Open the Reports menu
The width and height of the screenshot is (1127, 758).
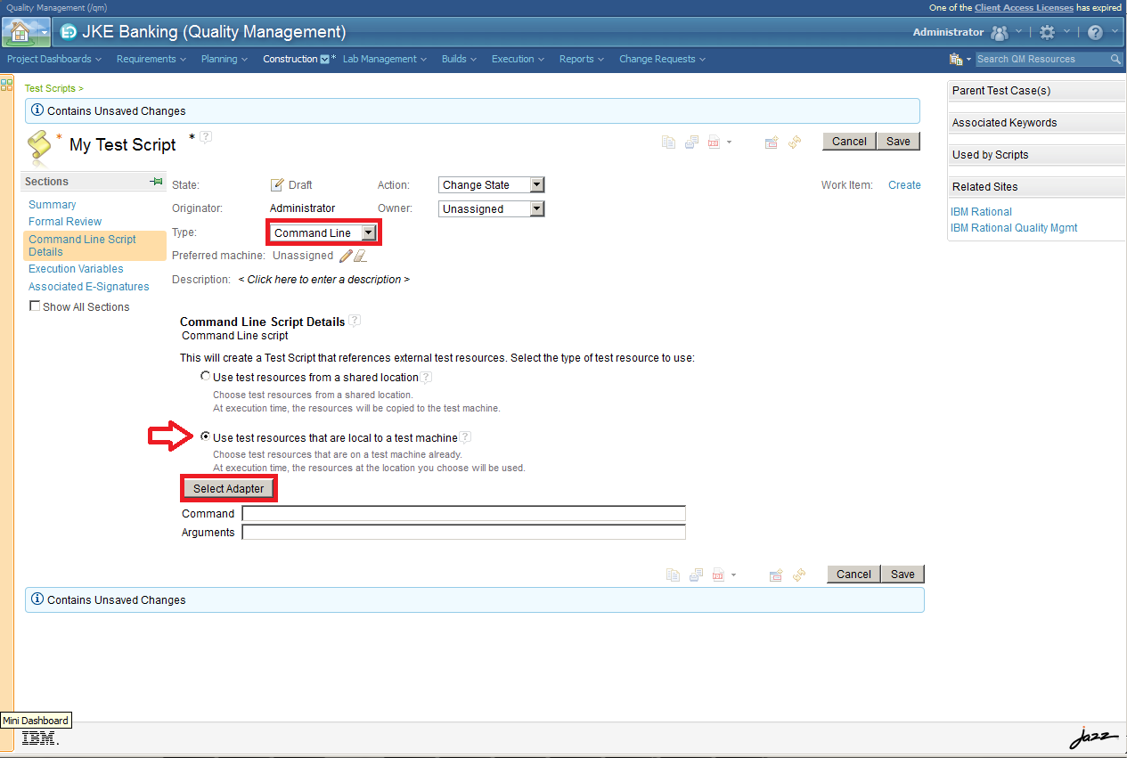coord(582,59)
